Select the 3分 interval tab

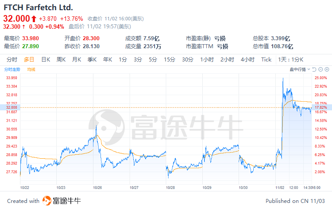pos(138,60)
